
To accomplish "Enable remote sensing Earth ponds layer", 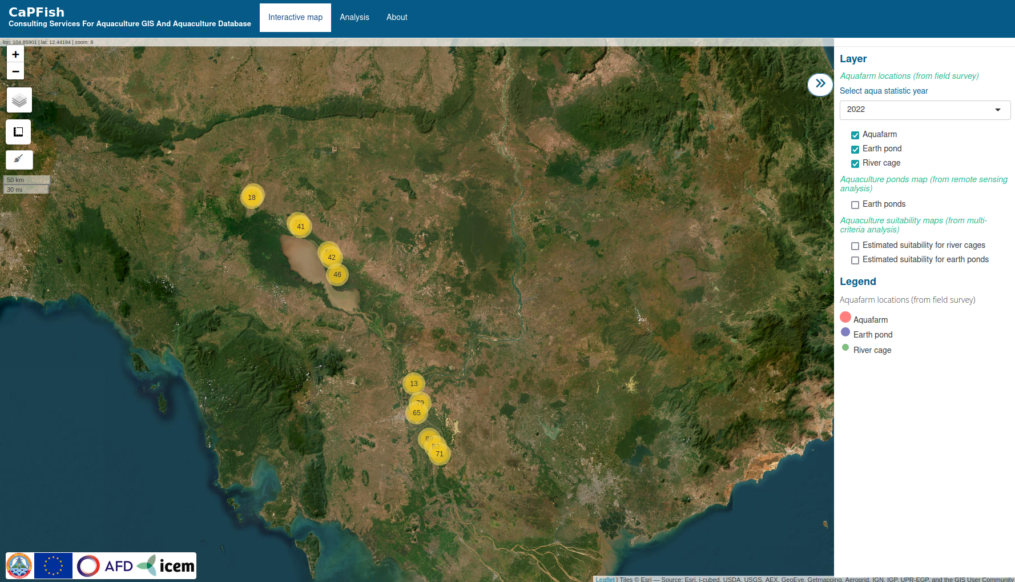I will tap(855, 205).
